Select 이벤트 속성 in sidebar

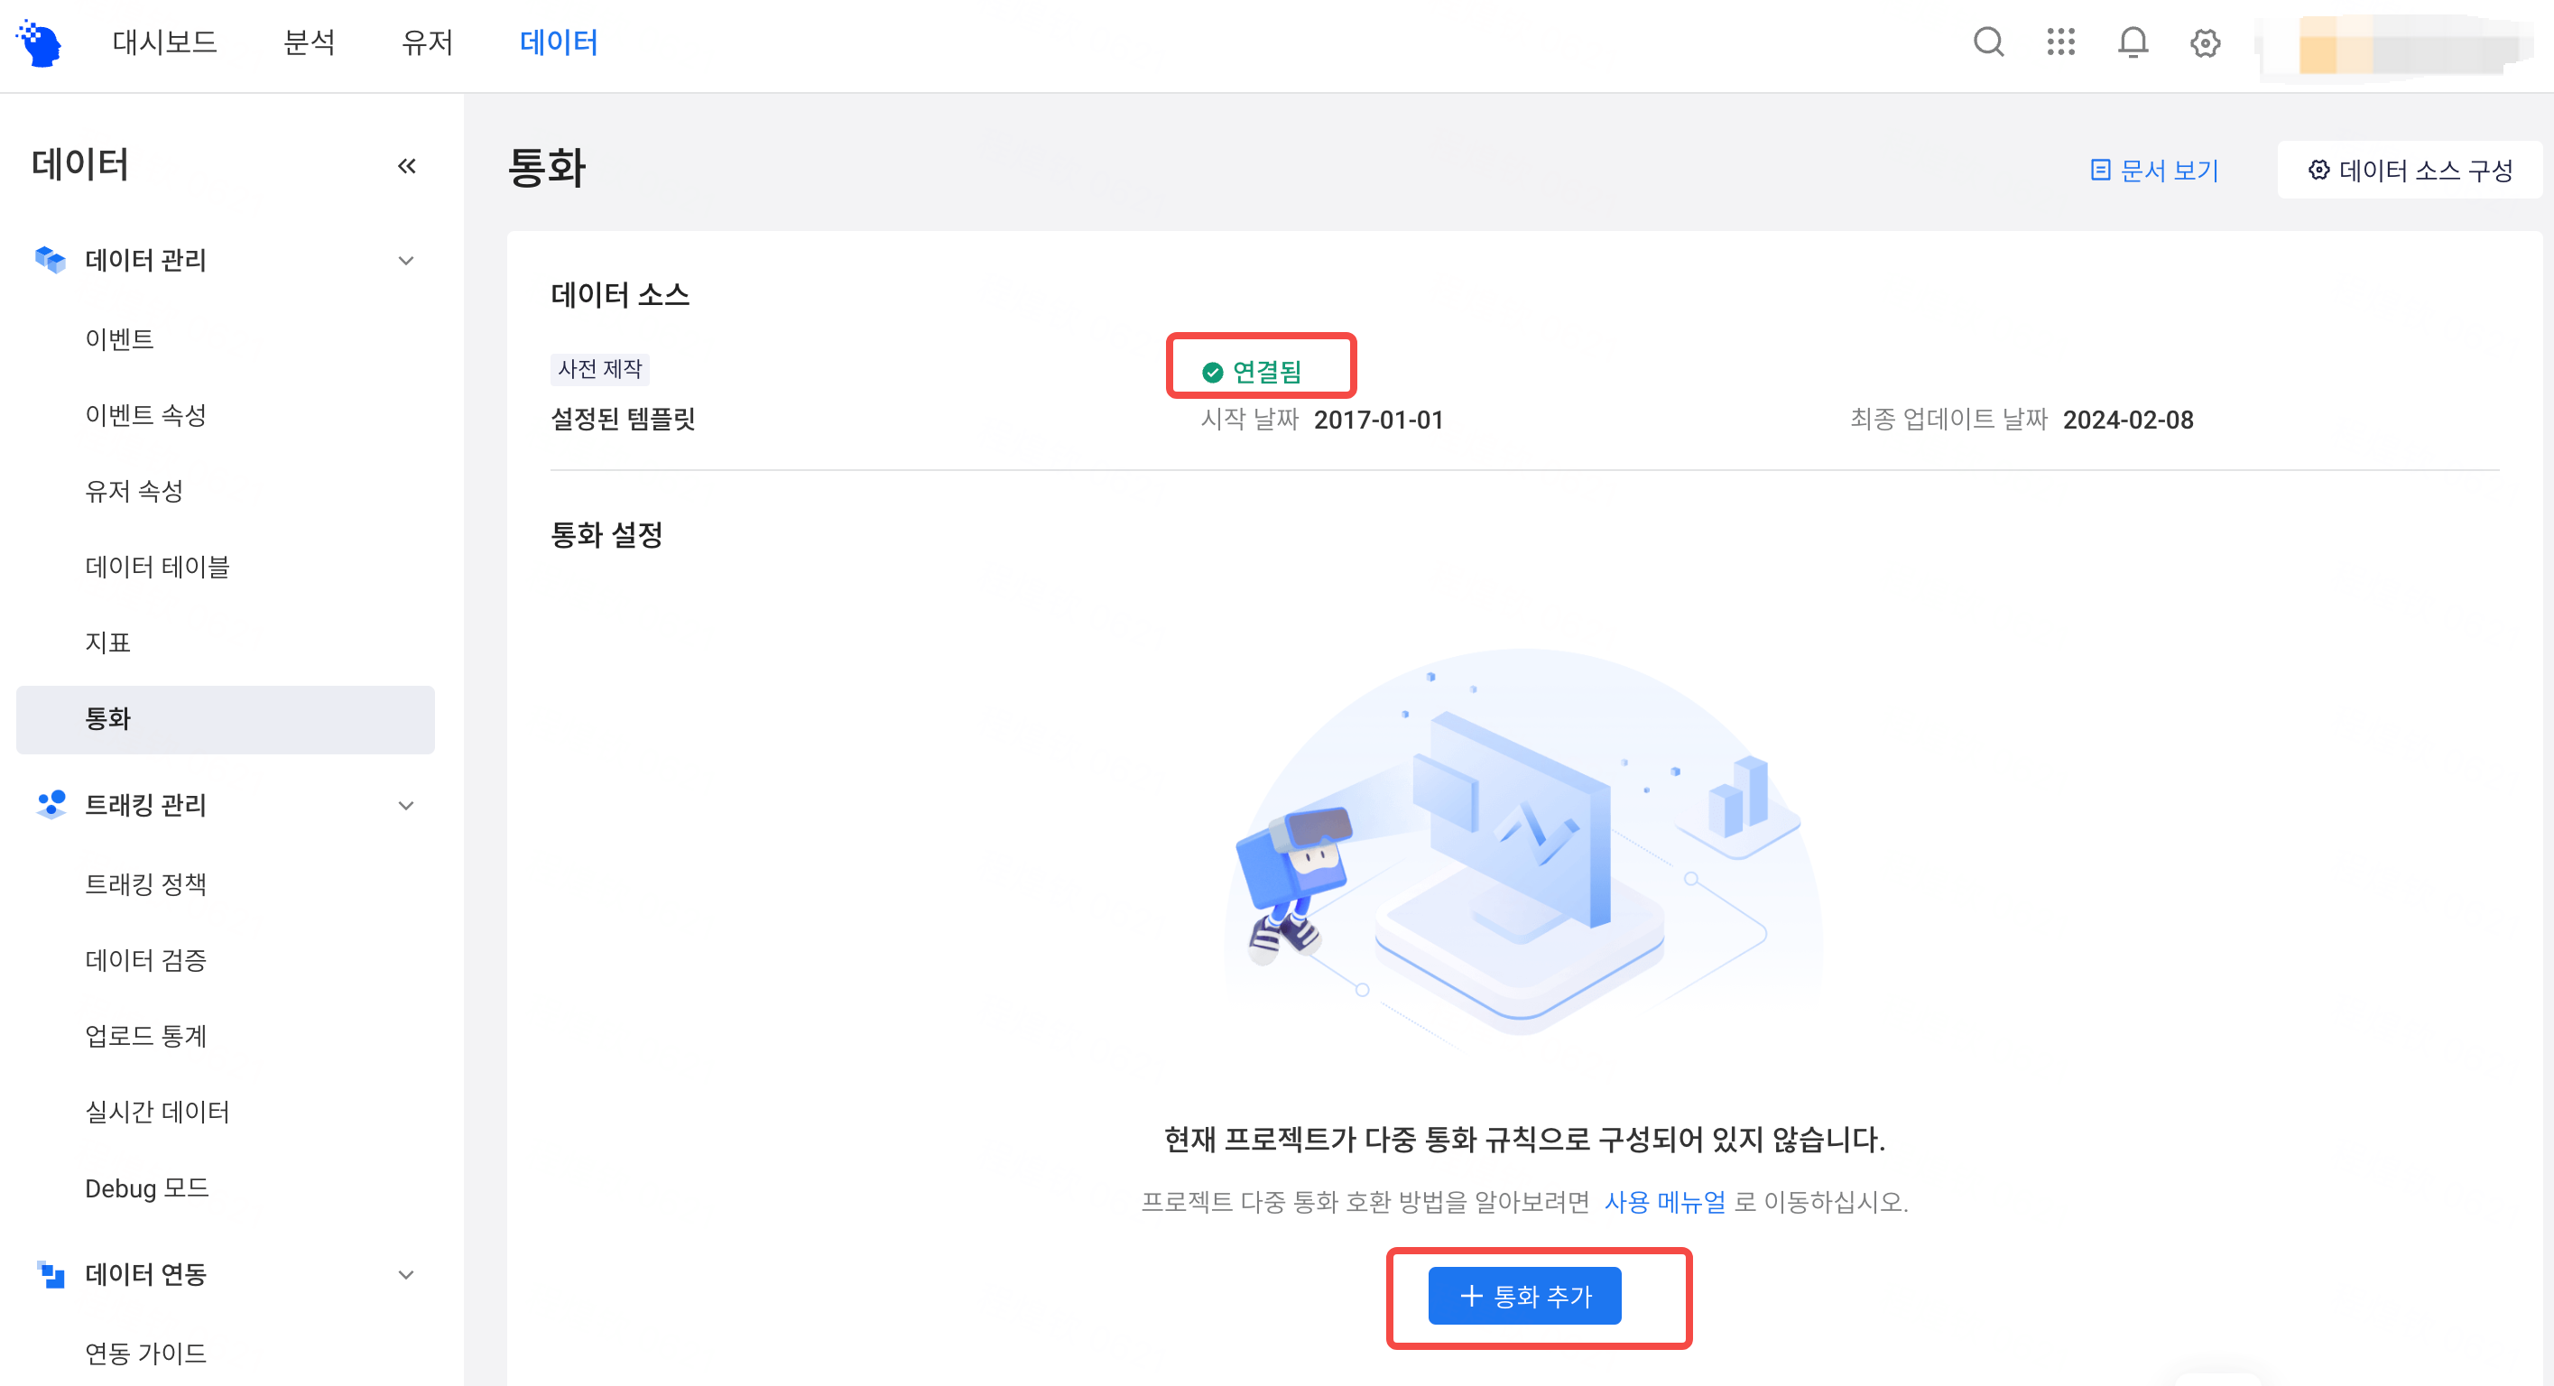145,415
